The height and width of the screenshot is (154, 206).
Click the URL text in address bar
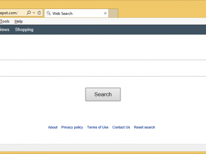[9, 13]
